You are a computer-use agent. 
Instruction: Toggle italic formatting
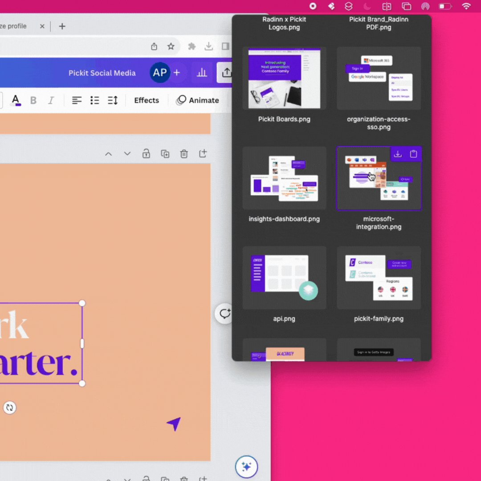pyautogui.click(x=51, y=100)
